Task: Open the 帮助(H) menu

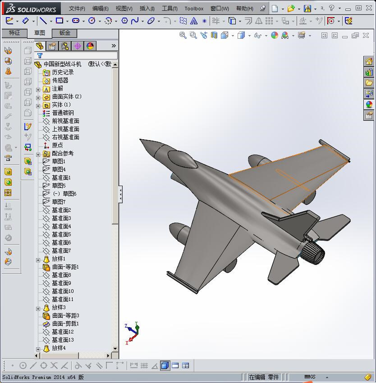Action: pos(245,9)
